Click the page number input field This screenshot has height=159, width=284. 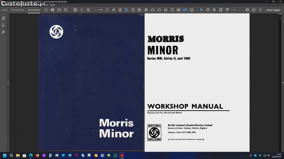[95, 10]
